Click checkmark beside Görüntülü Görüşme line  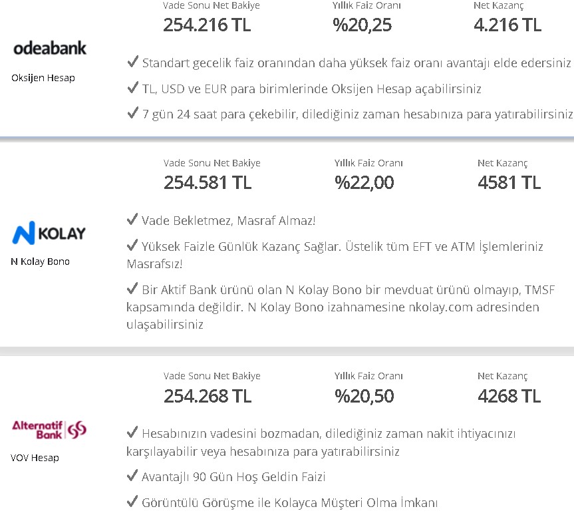132,501
